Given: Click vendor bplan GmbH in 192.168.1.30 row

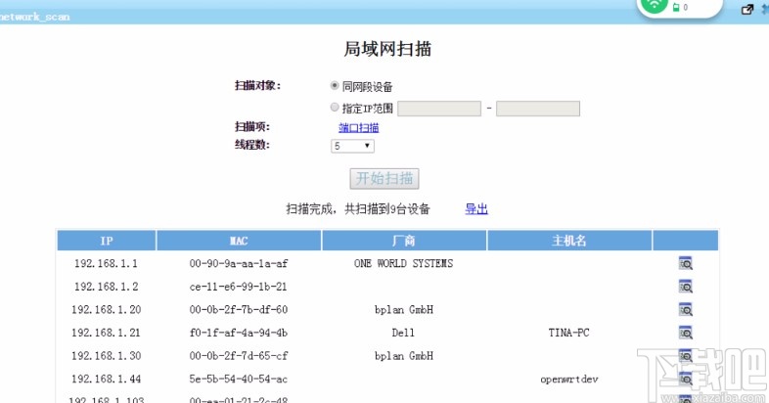Looking at the screenshot, I should pyautogui.click(x=404, y=355).
